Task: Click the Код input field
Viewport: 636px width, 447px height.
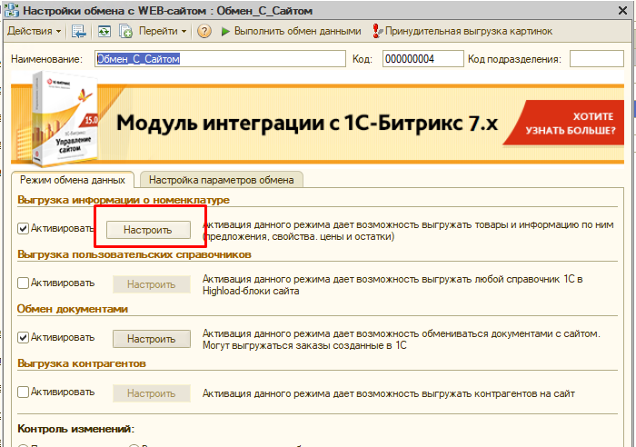Action: click(423, 59)
